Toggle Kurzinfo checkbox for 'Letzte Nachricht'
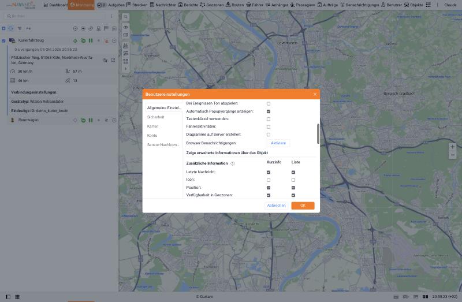 pos(269,172)
